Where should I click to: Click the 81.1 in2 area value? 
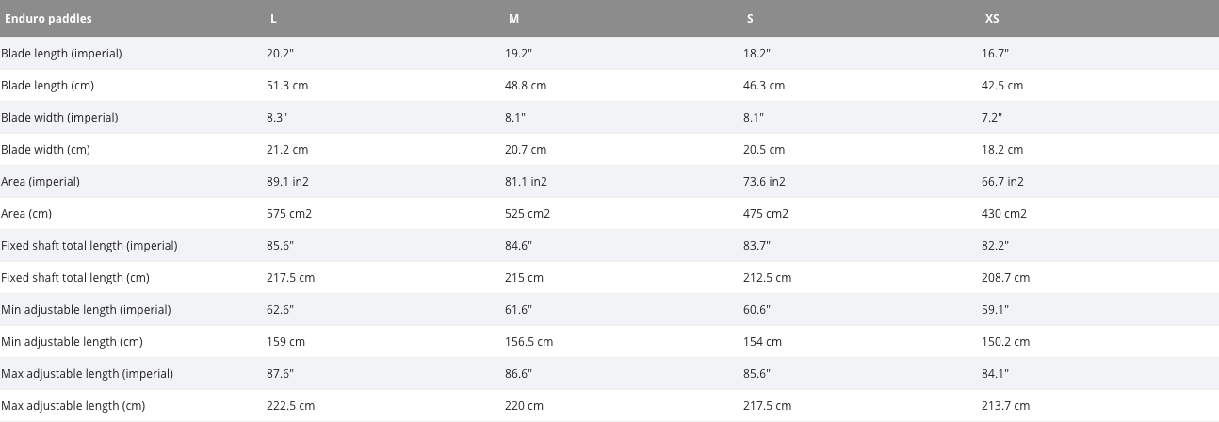click(526, 182)
